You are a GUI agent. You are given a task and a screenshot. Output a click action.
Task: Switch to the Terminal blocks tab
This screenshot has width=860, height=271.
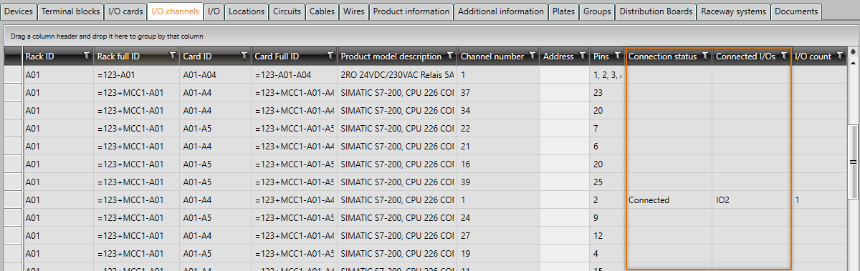(70, 11)
